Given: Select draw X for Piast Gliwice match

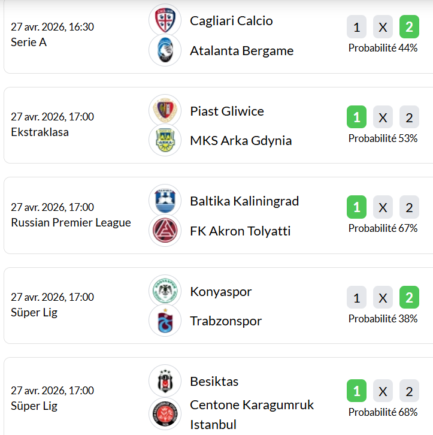Looking at the screenshot, I should click(x=383, y=117).
